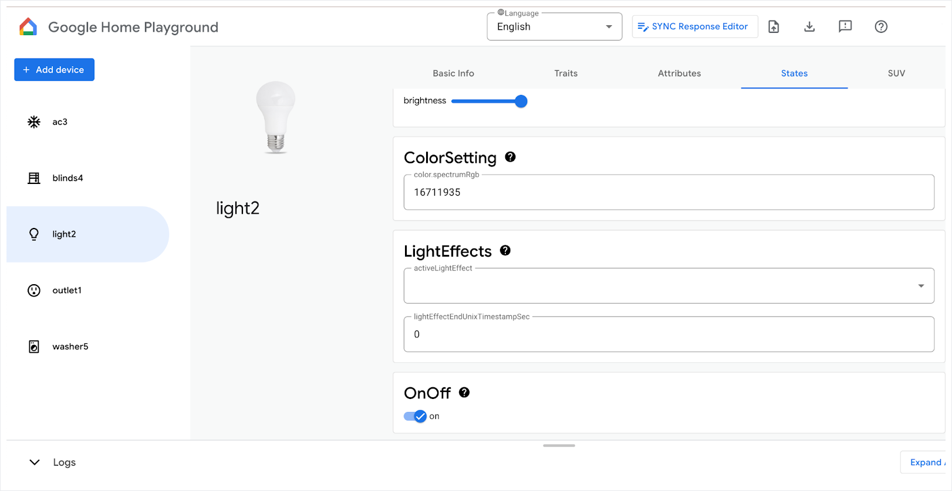
Task: Expand the Logs panel chevron
Action: (35, 462)
